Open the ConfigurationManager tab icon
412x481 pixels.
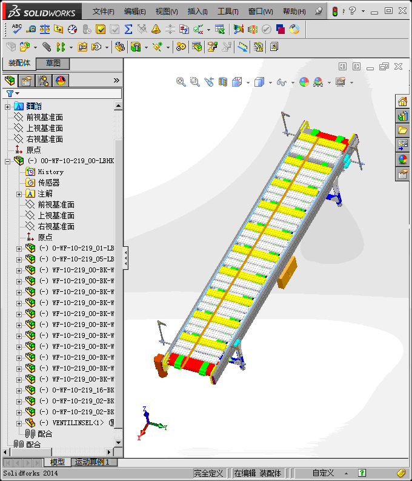44,81
